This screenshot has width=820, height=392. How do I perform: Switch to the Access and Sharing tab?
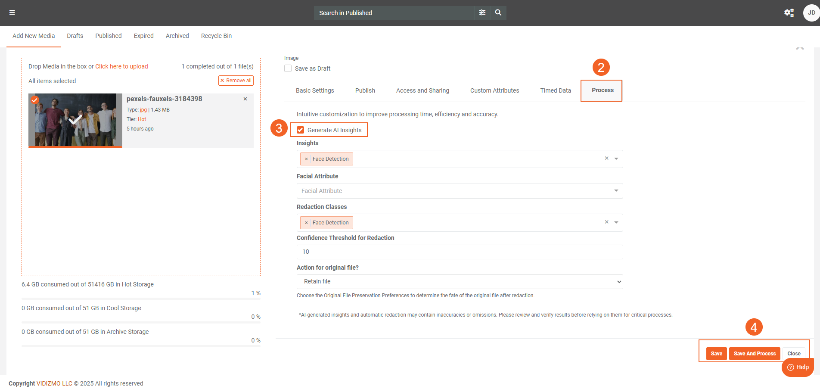(422, 90)
